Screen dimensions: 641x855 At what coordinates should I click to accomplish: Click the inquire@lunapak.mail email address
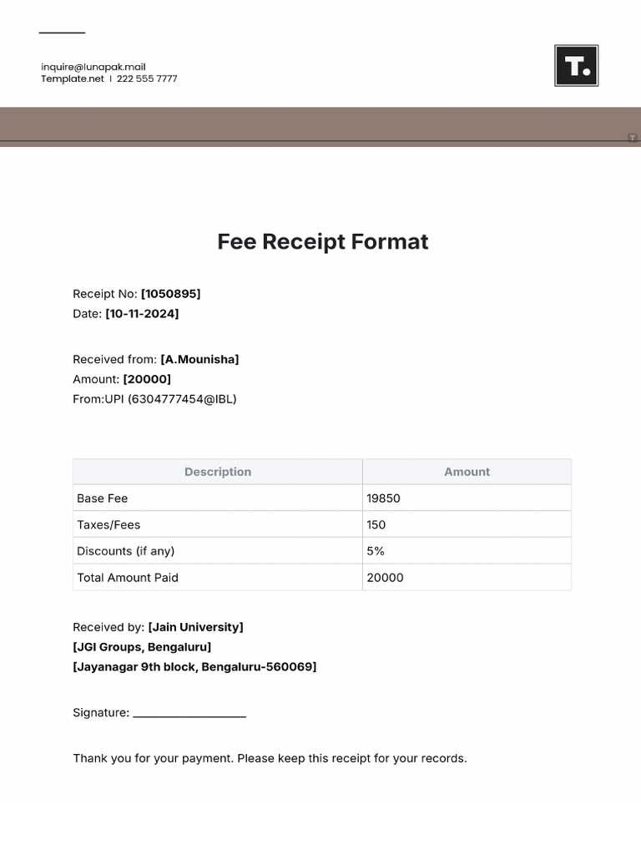(x=93, y=67)
